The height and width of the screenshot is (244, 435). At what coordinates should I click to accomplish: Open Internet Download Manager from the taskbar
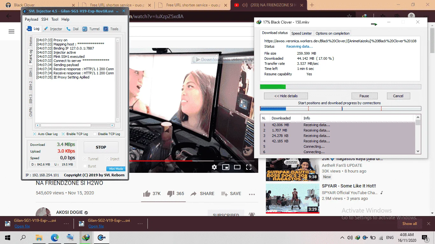pos(86,237)
